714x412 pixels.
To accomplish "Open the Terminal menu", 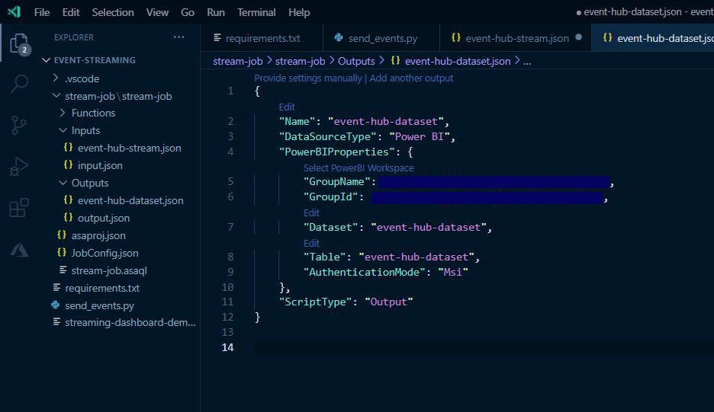I will click(256, 12).
